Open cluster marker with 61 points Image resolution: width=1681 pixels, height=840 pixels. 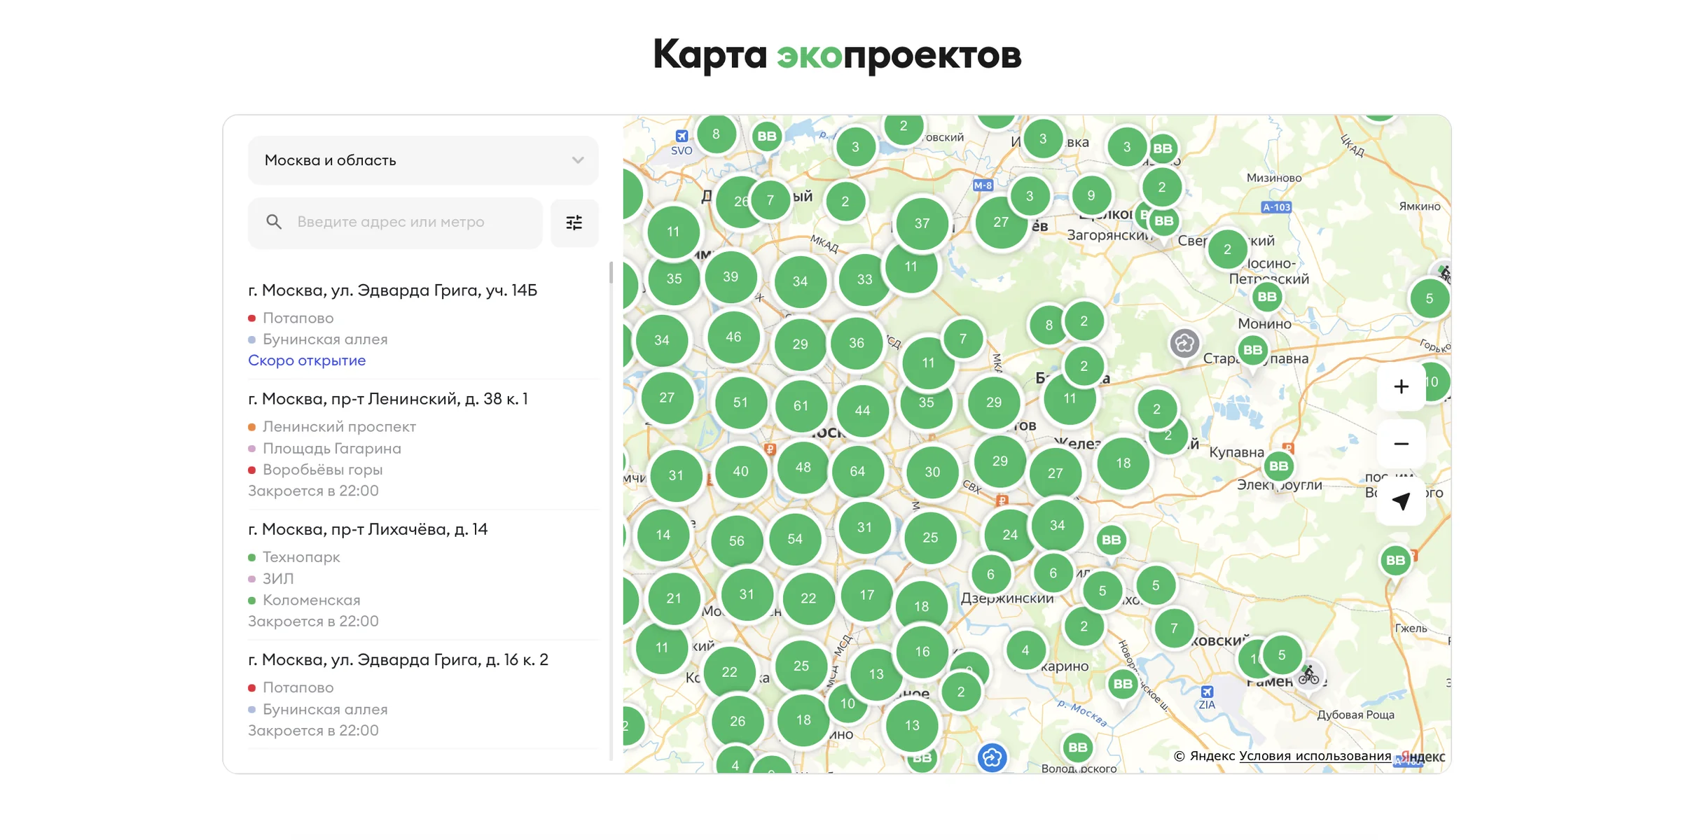tap(801, 406)
